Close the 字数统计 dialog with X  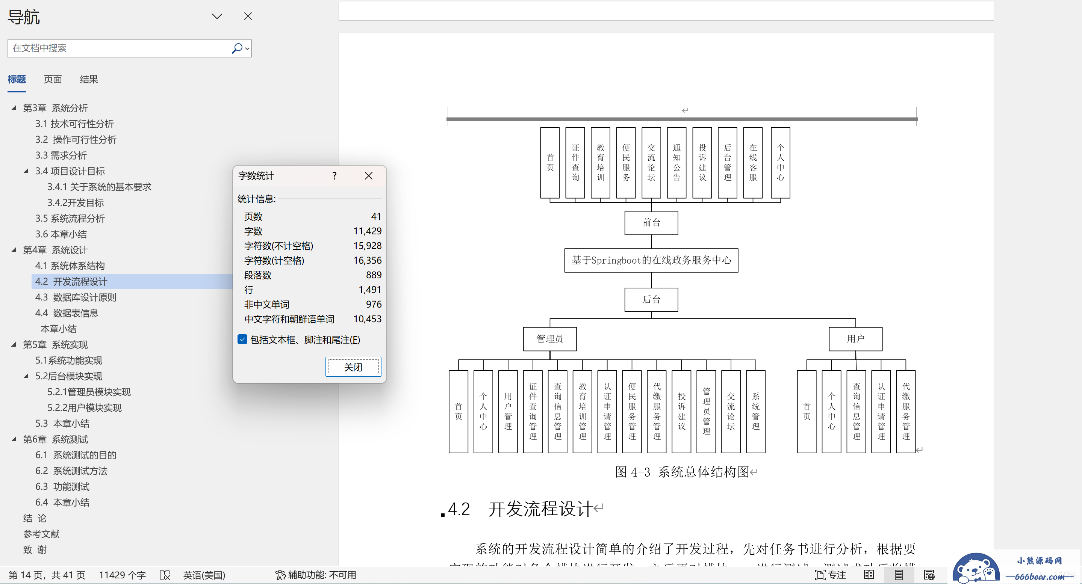368,176
